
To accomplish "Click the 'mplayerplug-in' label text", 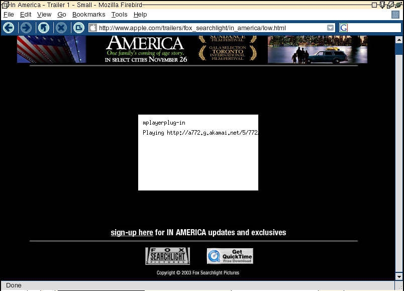I will click(164, 123).
